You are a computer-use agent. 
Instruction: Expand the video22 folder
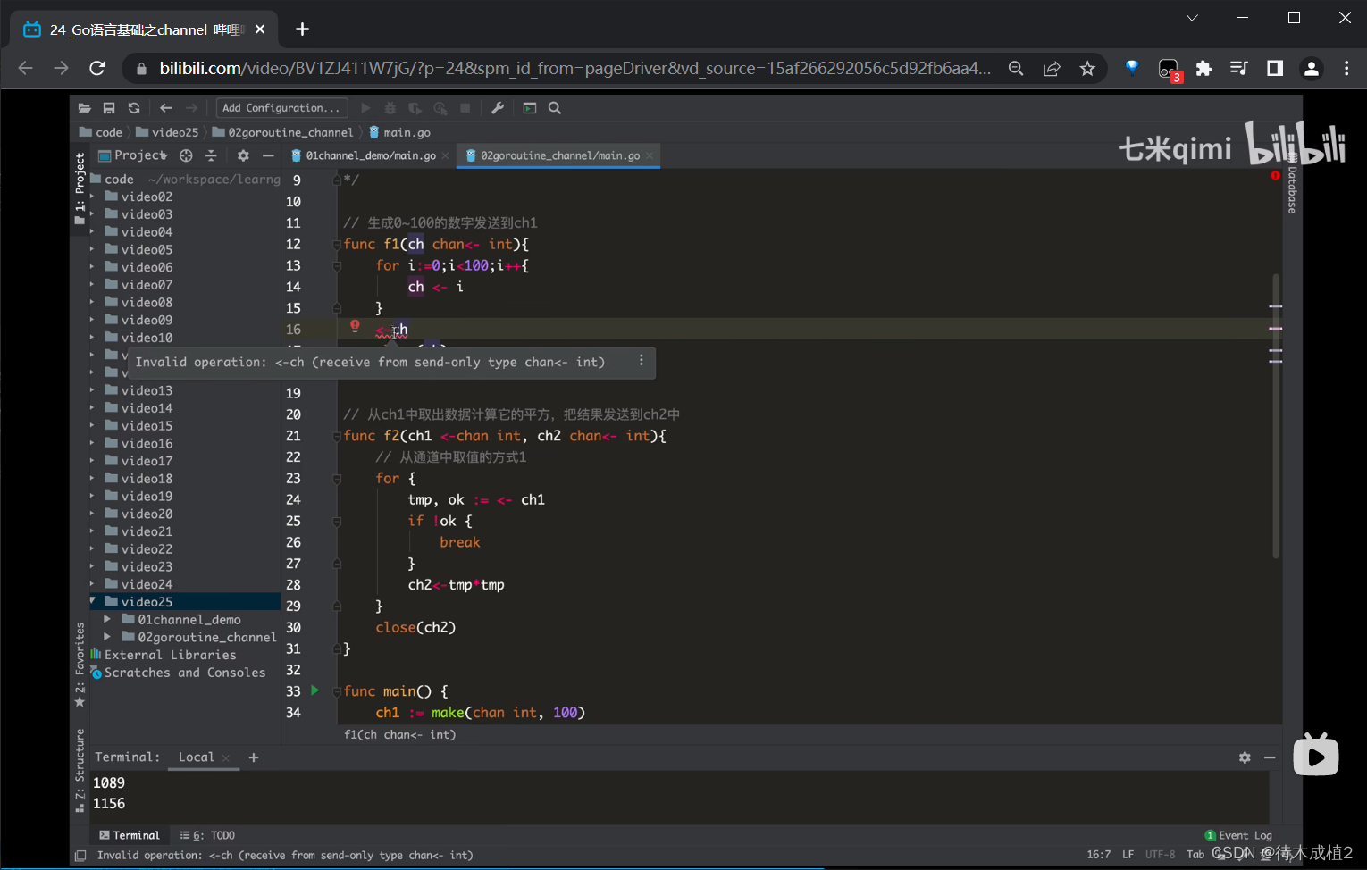(92, 549)
